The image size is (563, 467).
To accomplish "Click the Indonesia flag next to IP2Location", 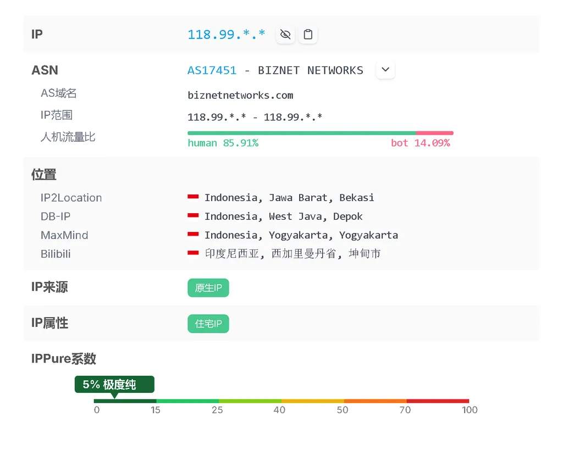I will (x=193, y=197).
